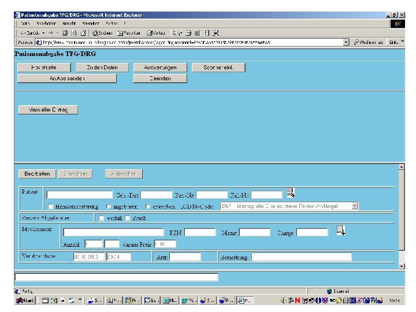Open the ICD10-Code dropdown list
This screenshot has height=312, width=416.
point(355,206)
